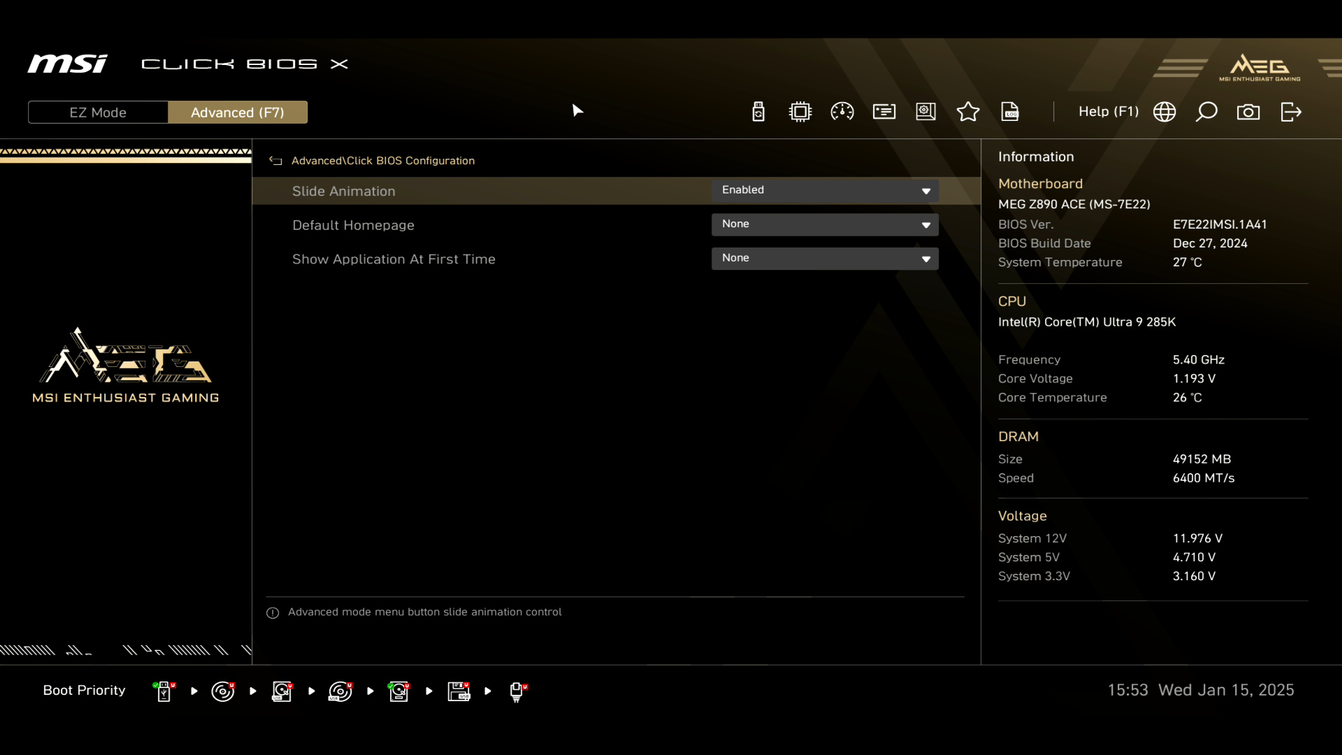The width and height of the screenshot is (1342, 755).
Task: Select the network boot device icon
Action: pyautogui.click(x=517, y=691)
